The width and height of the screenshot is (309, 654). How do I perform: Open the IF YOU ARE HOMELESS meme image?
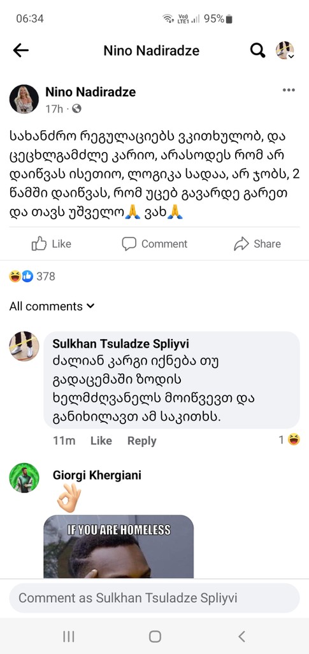119,547
